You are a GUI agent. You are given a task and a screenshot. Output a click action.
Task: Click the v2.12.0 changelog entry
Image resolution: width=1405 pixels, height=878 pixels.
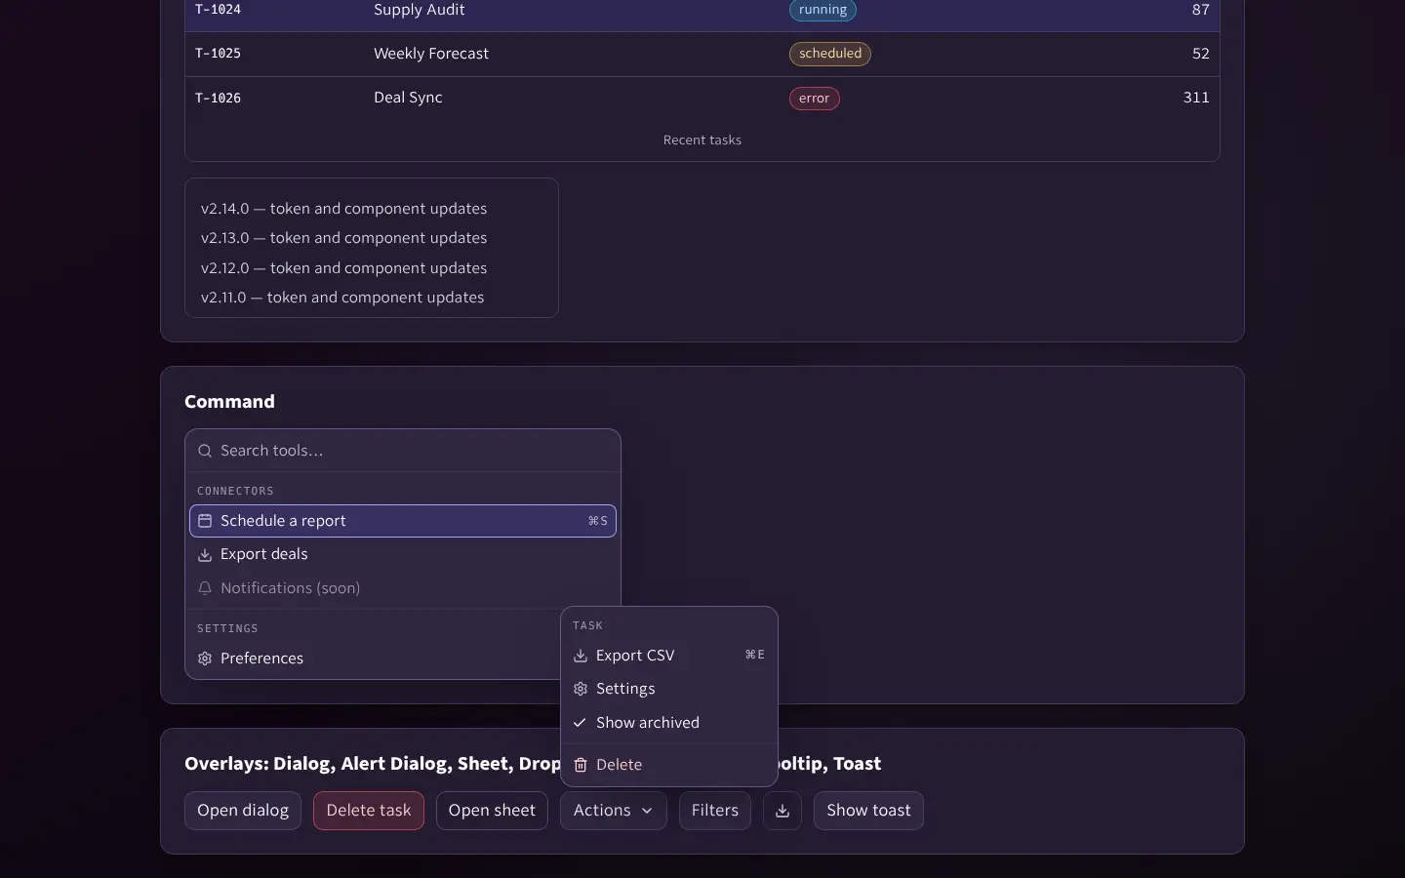click(x=343, y=268)
